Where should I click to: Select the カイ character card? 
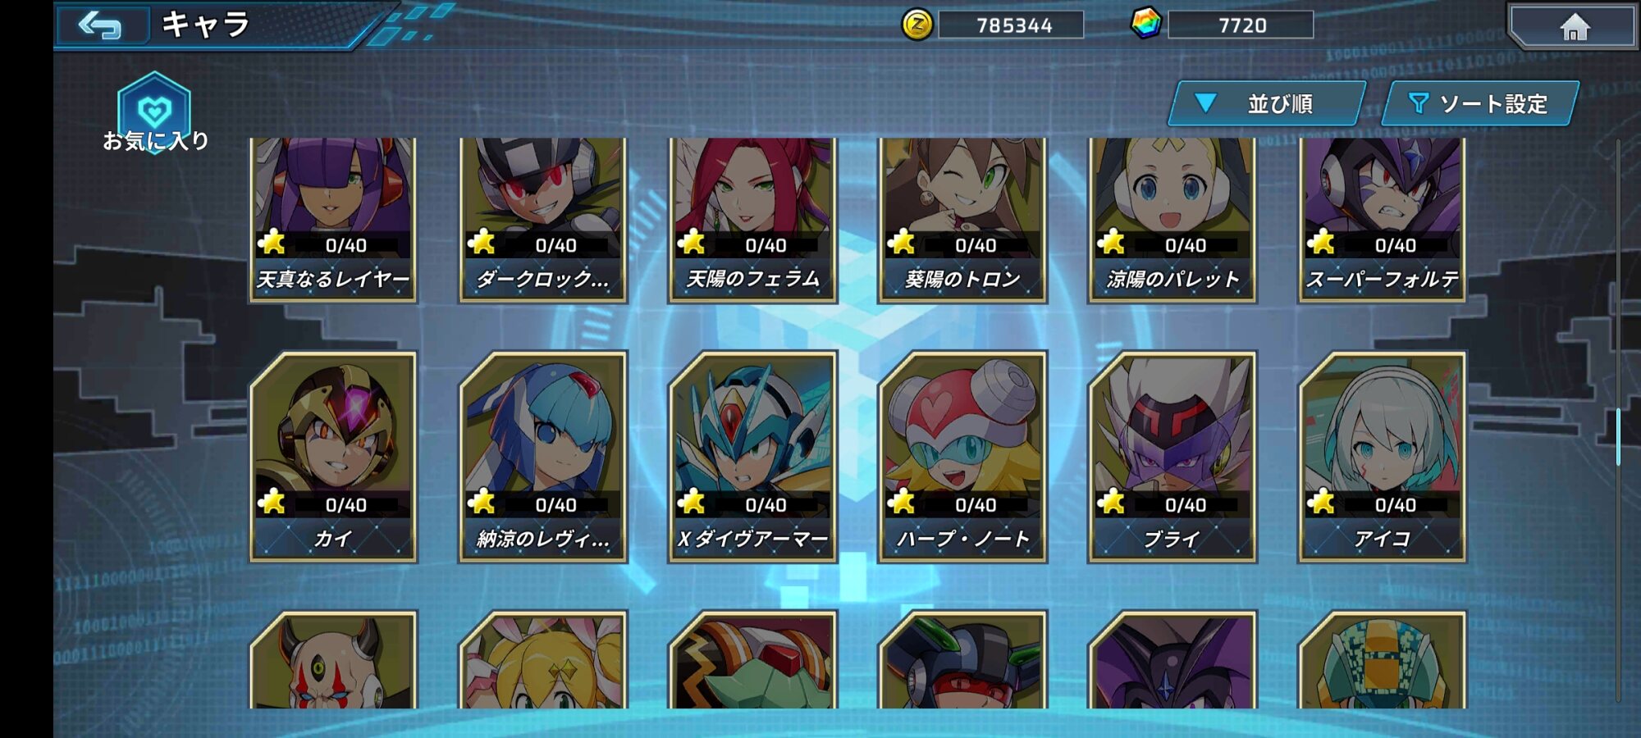333,457
